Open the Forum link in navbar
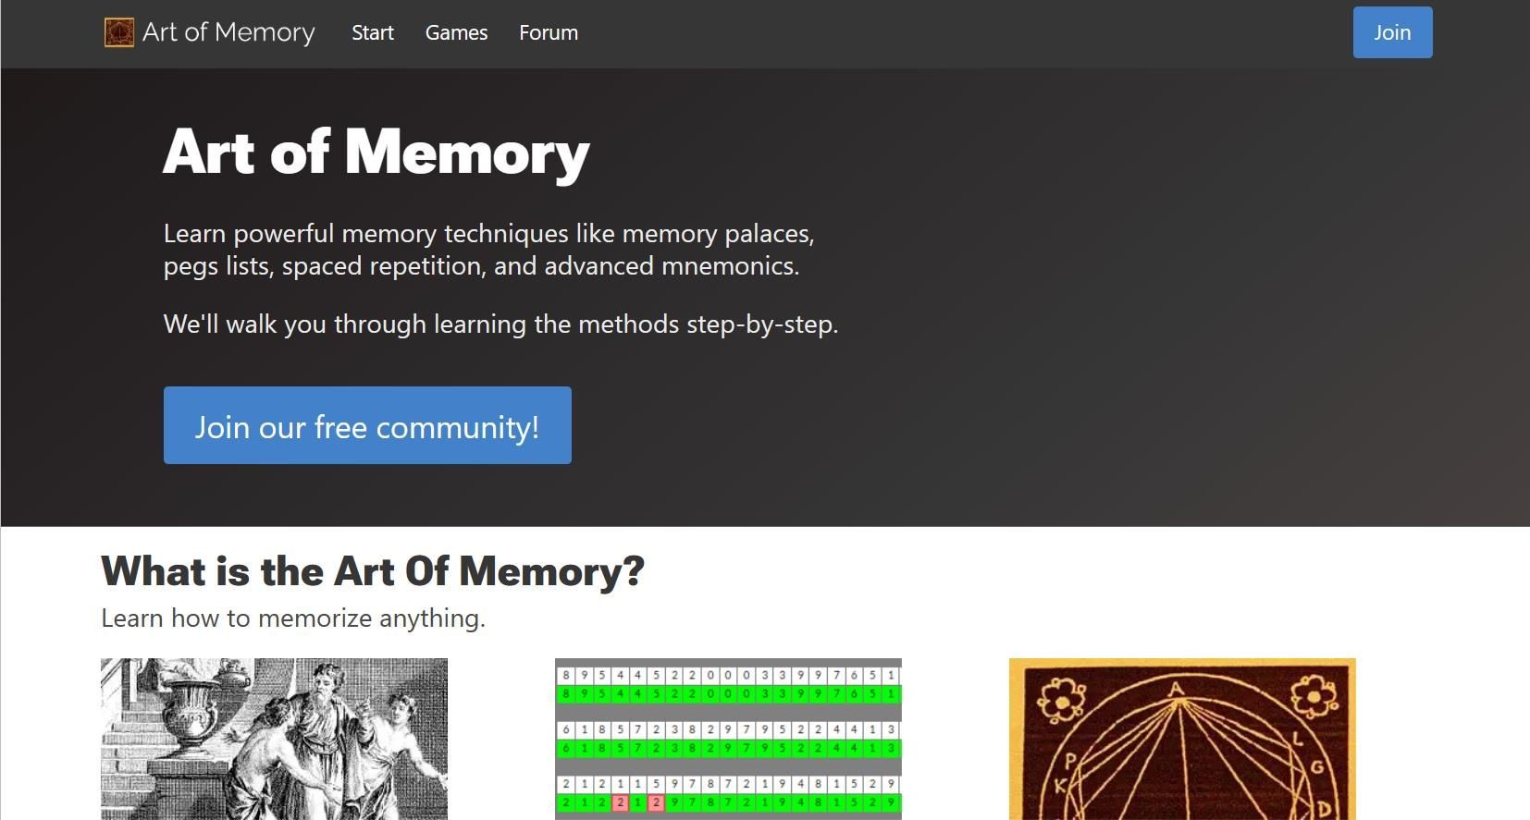1530x820 pixels. (549, 32)
